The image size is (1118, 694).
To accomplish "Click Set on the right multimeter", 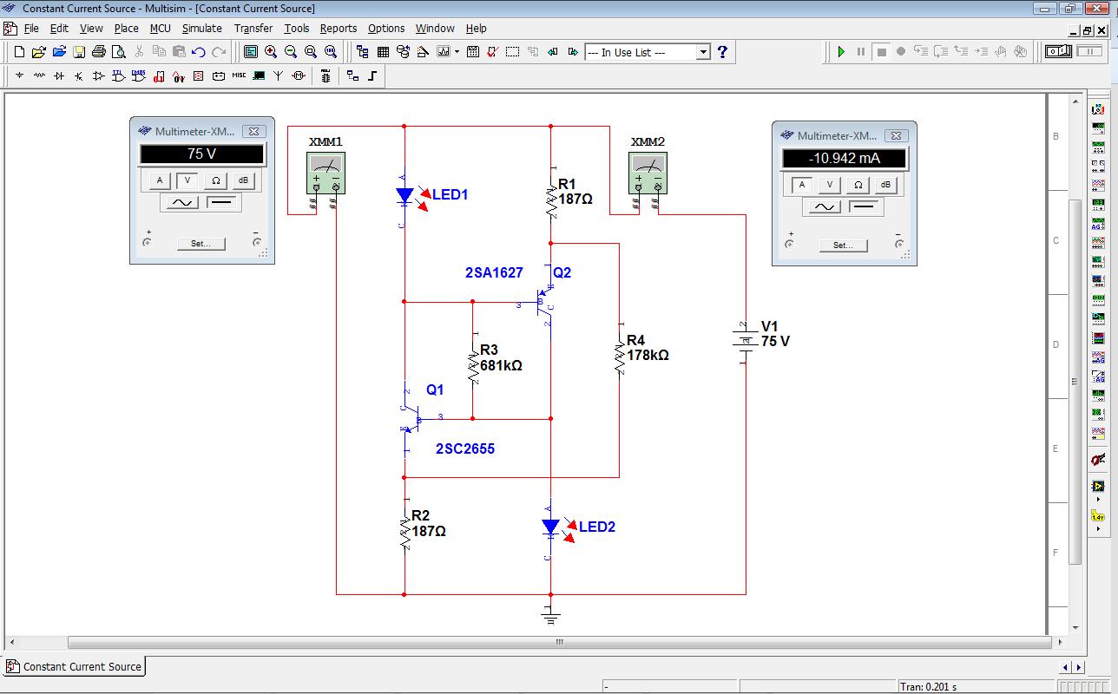I will coord(843,245).
